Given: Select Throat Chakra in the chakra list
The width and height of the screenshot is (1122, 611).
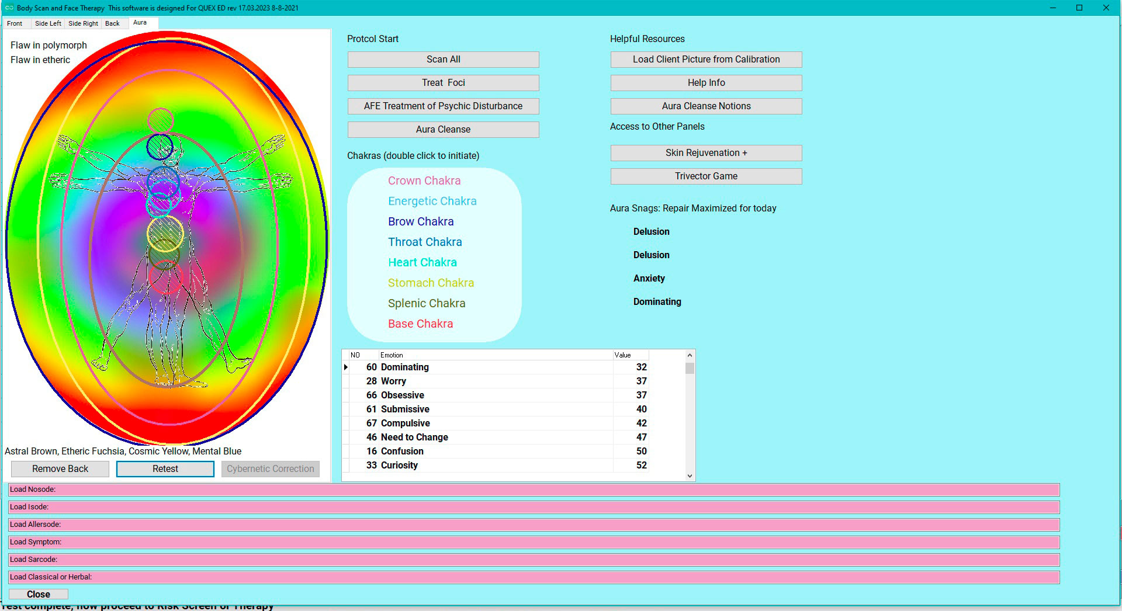Looking at the screenshot, I should [x=425, y=242].
